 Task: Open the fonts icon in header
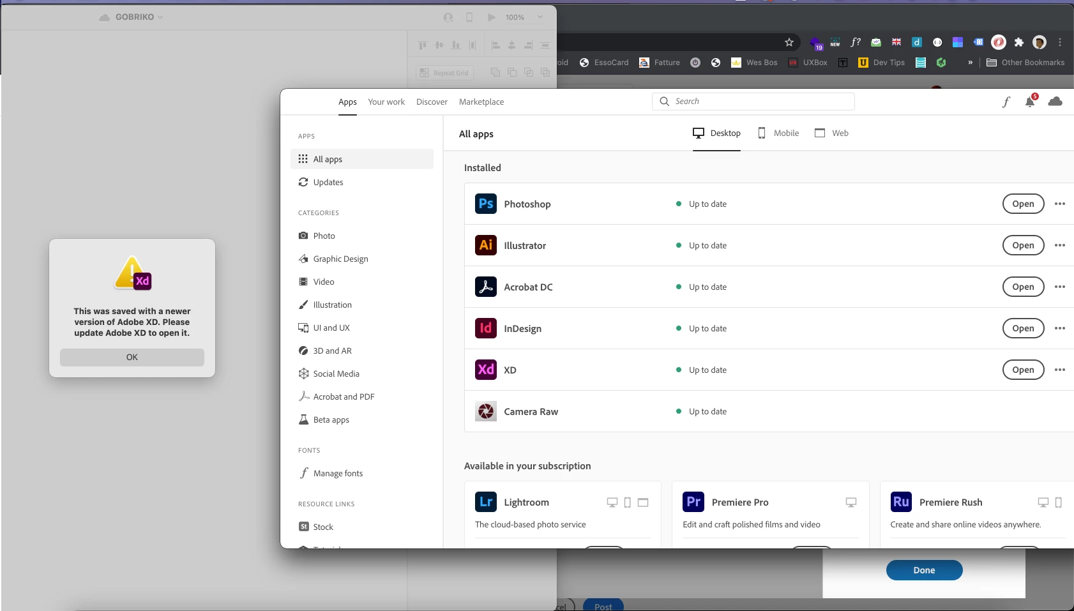1006,102
